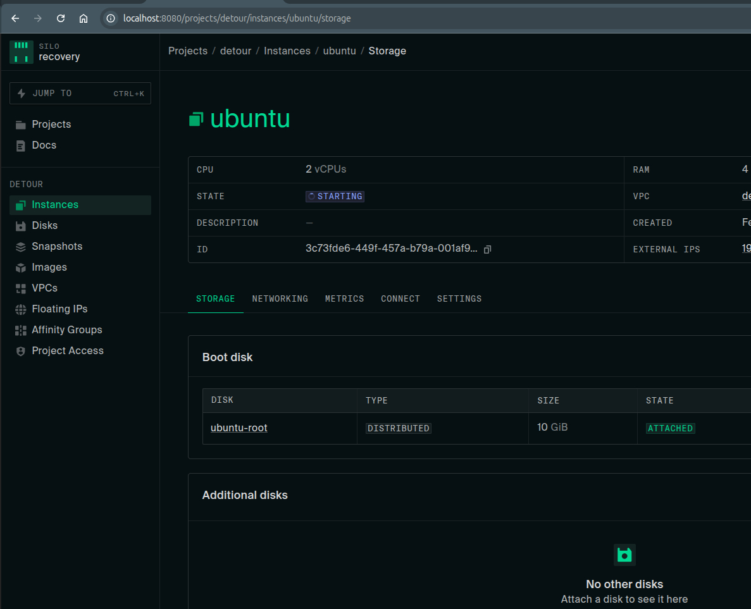
Task: Go to Images in the sidebar
Action: tap(49, 268)
